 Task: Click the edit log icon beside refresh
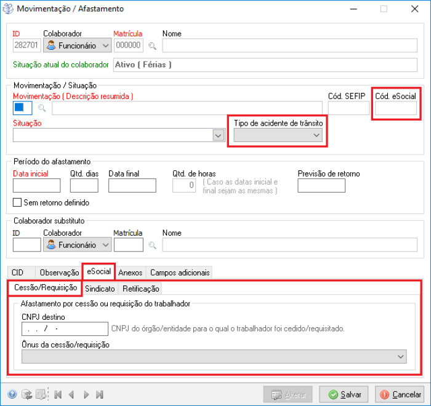(x=41, y=394)
